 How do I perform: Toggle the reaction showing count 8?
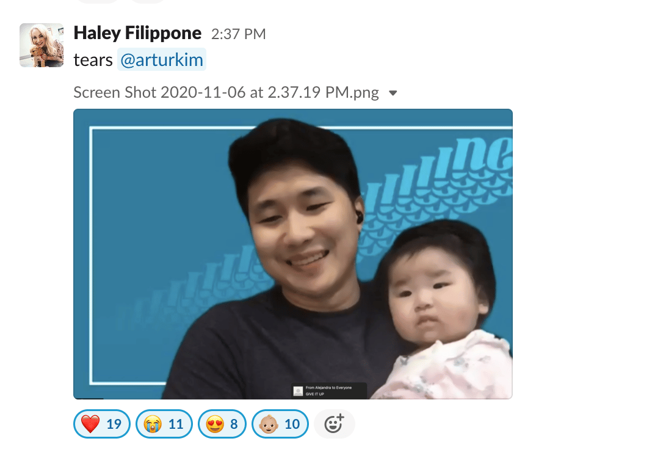(222, 424)
